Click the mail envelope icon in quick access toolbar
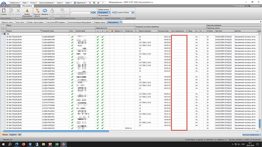262x147 pixels. (98, 3)
